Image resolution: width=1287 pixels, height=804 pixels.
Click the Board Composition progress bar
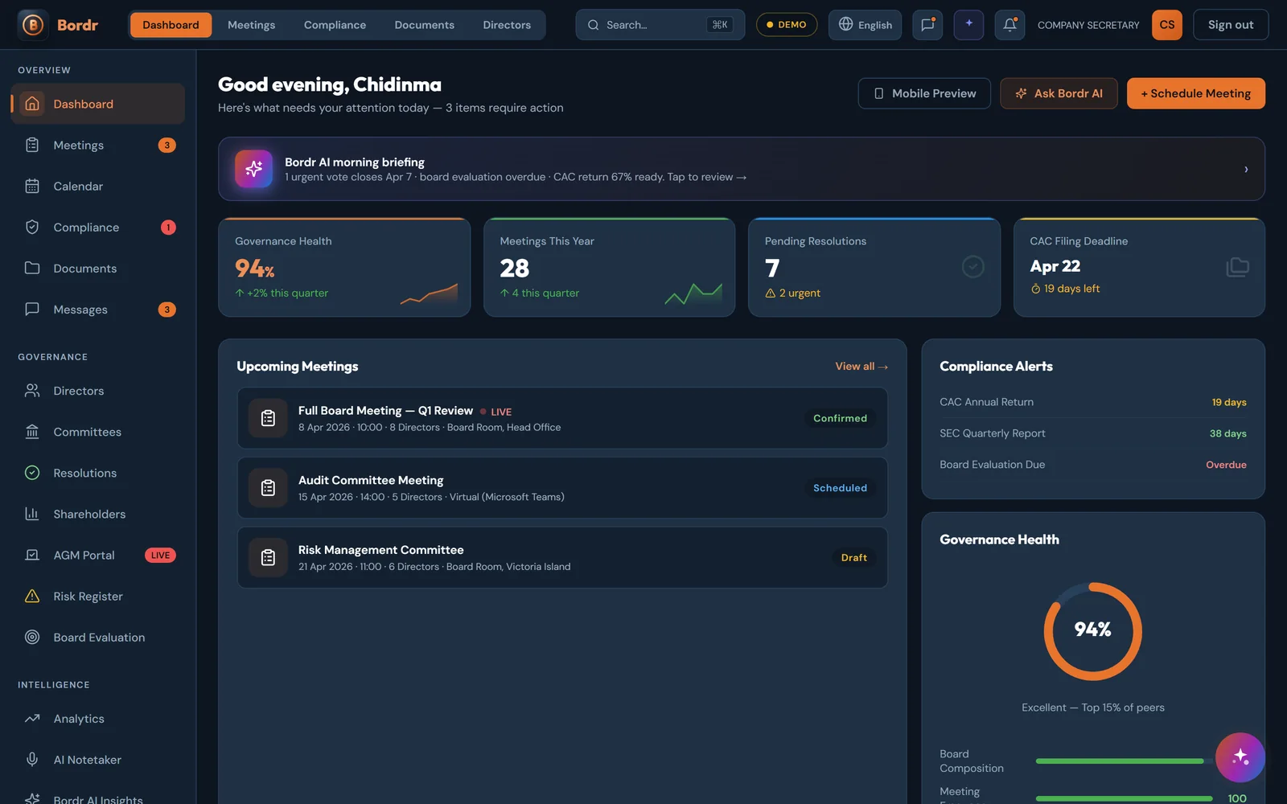click(1124, 761)
